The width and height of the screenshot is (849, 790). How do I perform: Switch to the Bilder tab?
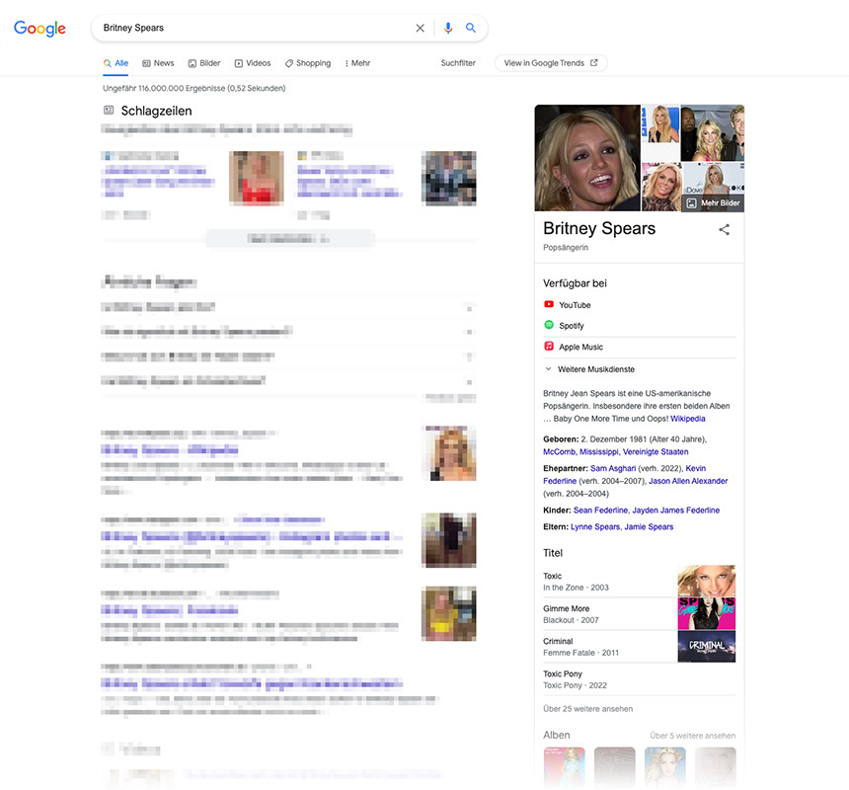point(204,63)
